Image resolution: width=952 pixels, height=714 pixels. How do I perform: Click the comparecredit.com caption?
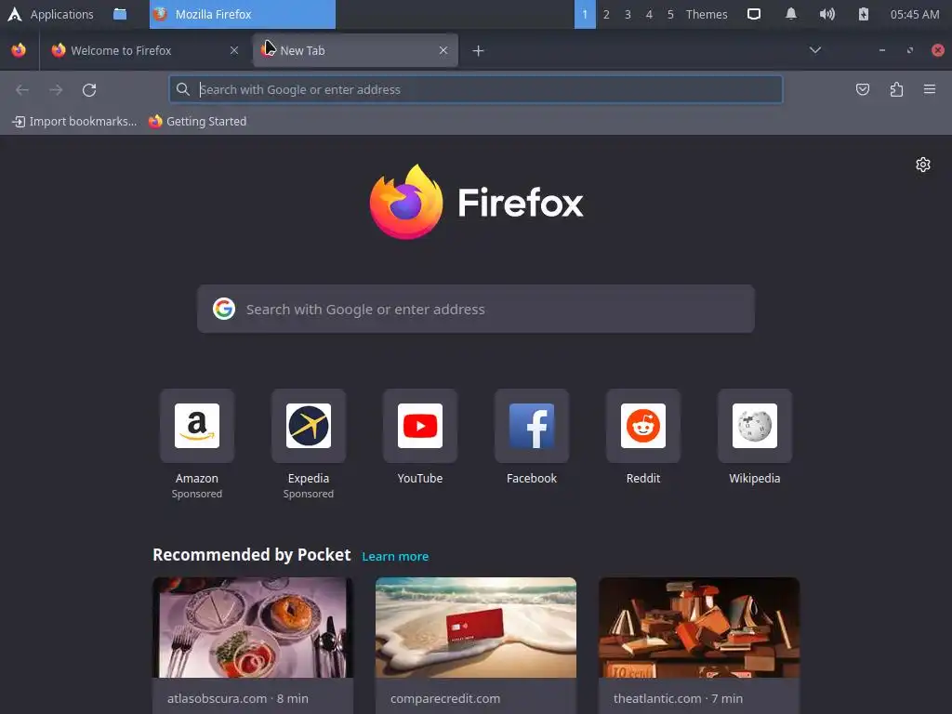coord(445,698)
